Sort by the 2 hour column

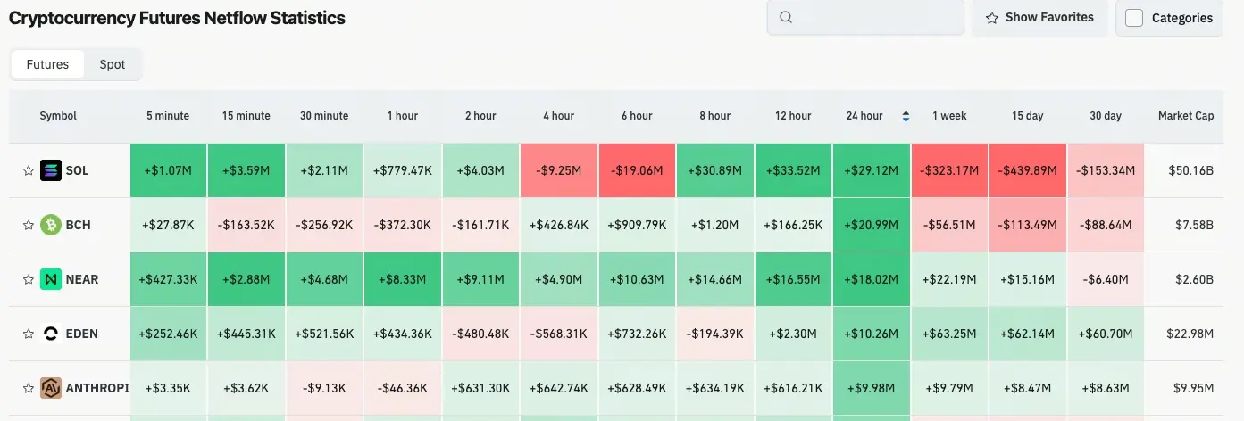[x=480, y=116]
